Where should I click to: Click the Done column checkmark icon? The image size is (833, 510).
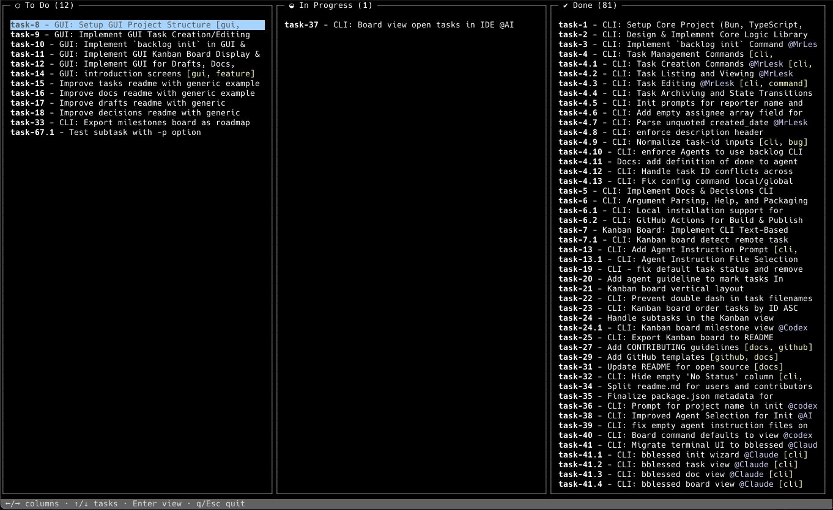coord(566,5)
